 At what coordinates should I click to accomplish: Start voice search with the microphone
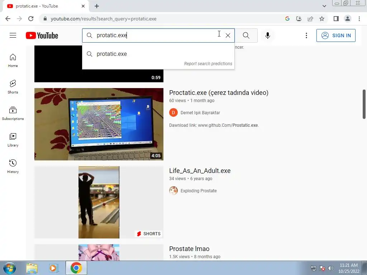pos(267,35)
